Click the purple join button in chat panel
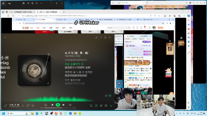The width and height of the screenshot is (207, 116). [x=147, y=42]
